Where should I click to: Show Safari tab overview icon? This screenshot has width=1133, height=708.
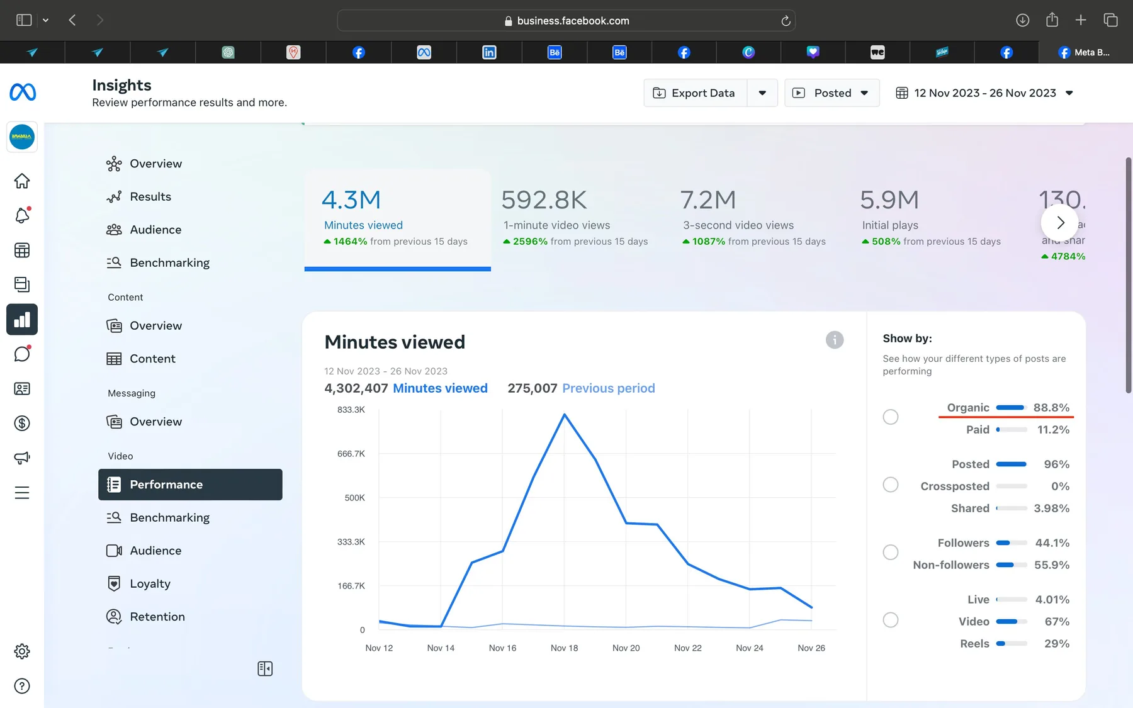pos(1110,20)
